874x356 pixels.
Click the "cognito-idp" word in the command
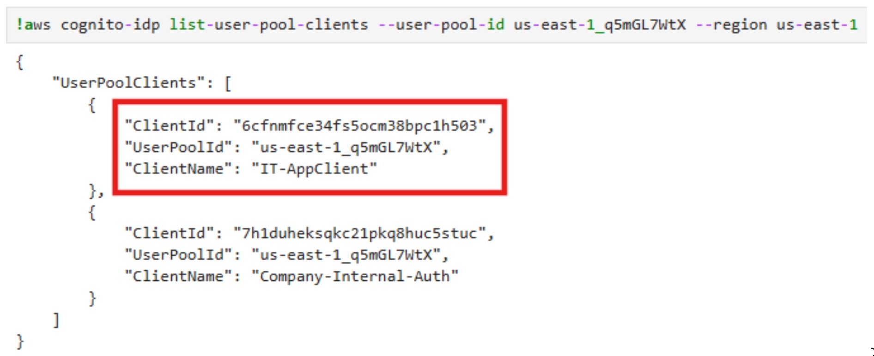(110, 24)
